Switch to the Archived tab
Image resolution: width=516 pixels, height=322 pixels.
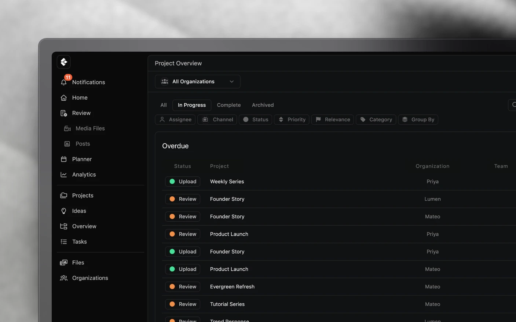coord(263,105)
